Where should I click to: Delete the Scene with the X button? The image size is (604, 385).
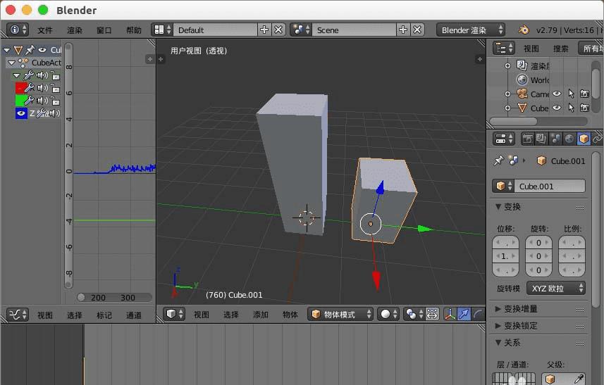tap(418, 30)
